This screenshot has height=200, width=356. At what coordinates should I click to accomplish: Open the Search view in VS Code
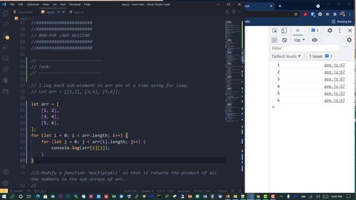6,24
